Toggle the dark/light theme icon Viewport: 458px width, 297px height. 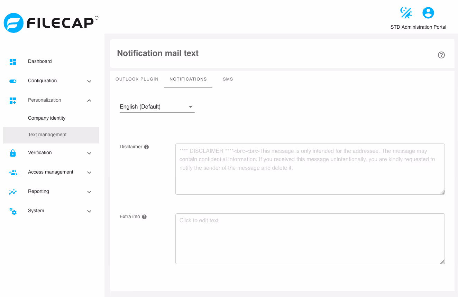click(406, 13)
